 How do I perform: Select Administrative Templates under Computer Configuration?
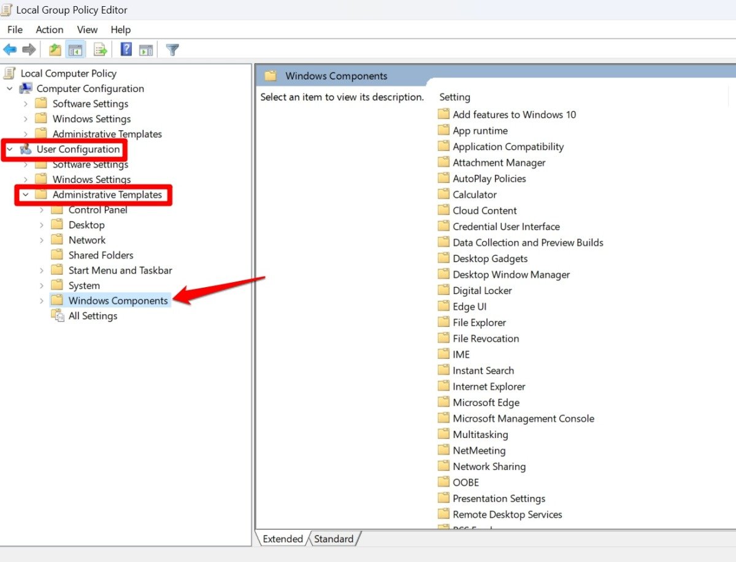click(107, 134)
